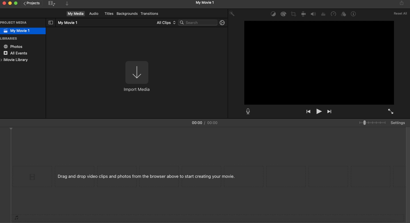Screen dimensions: 410x223
Task: Click Reset All adjustments
Action: pos(400,14)
